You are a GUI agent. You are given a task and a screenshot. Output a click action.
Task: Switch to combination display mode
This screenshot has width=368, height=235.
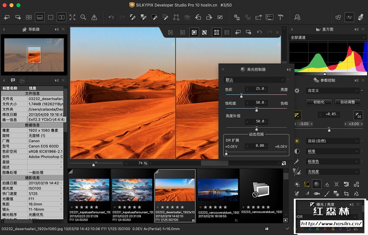(40, 17)
